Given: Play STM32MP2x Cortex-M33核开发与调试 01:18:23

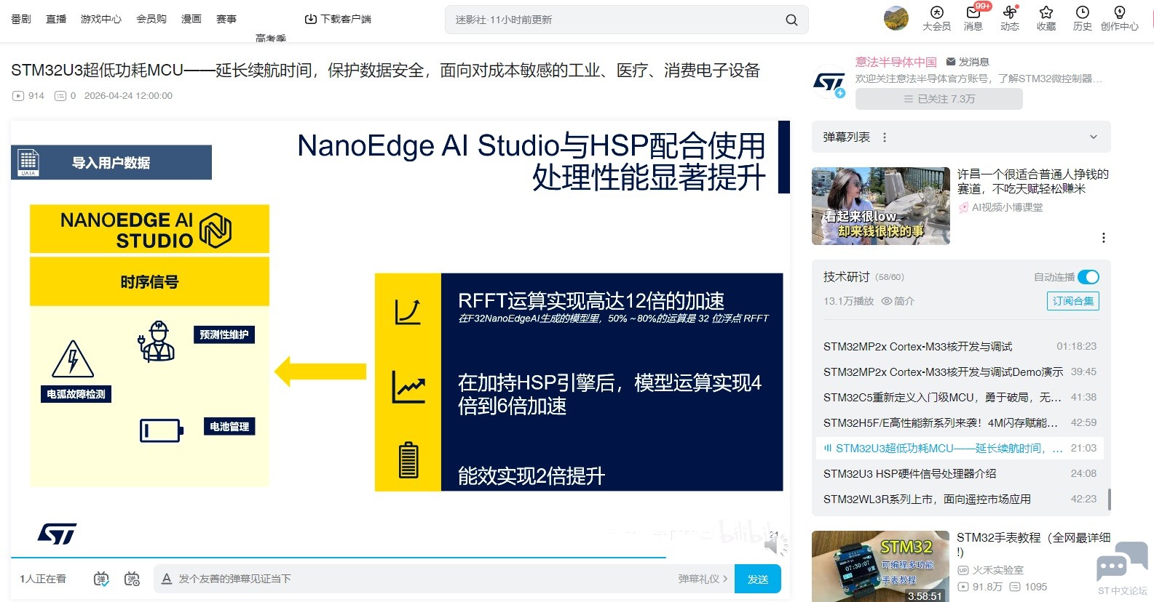Looking at the screenshot, I should [960, 346].
